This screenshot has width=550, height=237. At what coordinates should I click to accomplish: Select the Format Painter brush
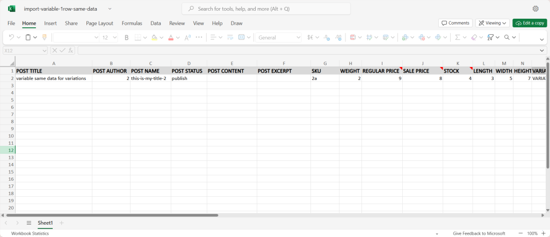[44, 38]
